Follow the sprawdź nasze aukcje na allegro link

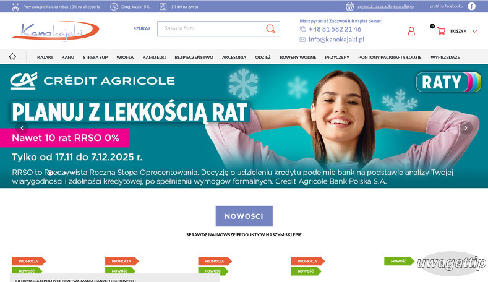pos(385,6)
